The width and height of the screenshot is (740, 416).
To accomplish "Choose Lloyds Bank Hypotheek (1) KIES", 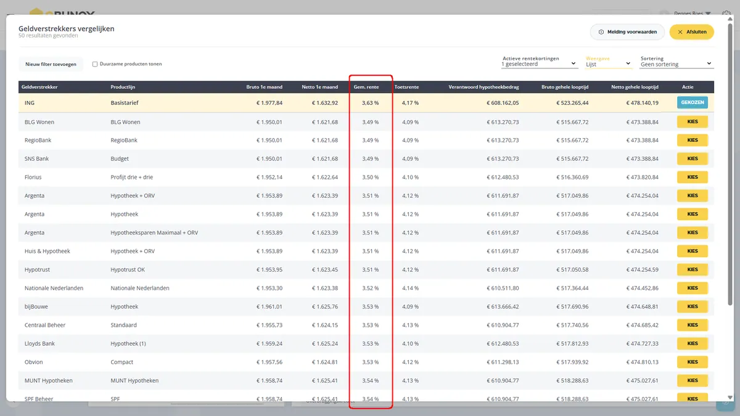I will pyautogui.click(x=693, y=344).
